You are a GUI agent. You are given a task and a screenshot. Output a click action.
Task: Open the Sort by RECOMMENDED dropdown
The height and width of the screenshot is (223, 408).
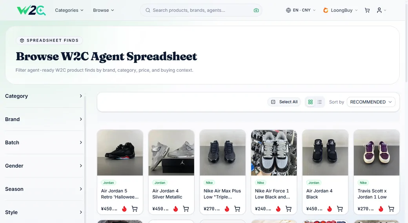coord(371,102)
